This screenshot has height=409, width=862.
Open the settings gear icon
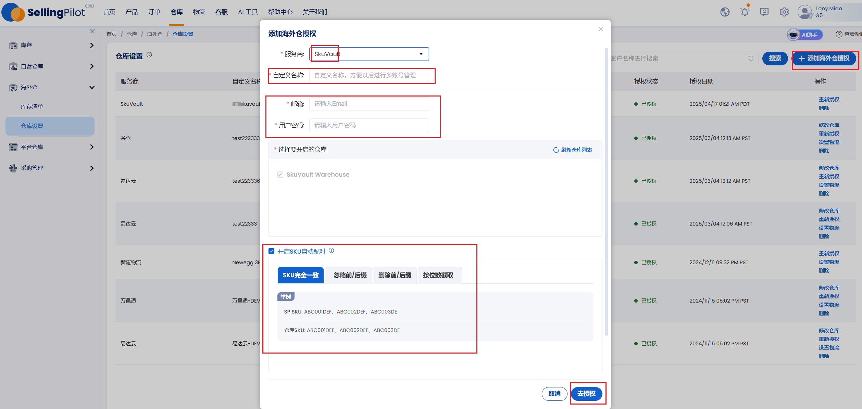(784, 12)
